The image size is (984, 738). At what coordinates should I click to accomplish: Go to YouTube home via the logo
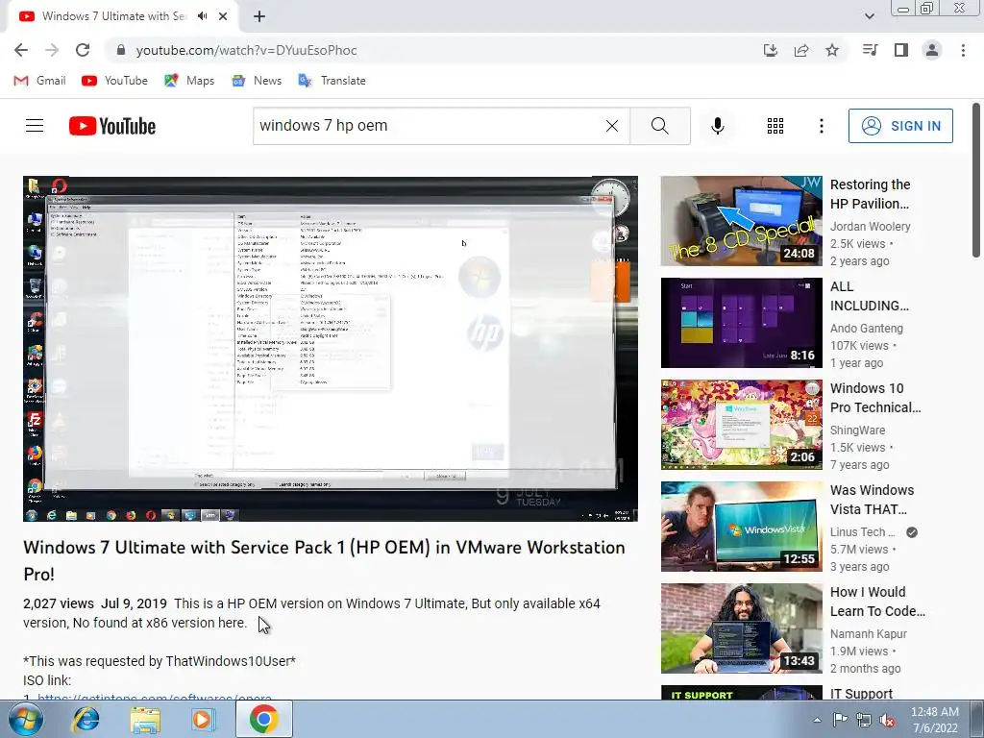[112, 126]
